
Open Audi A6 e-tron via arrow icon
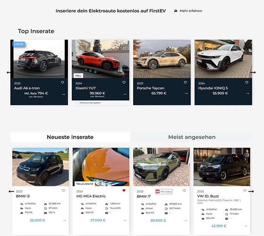[63, 94]
